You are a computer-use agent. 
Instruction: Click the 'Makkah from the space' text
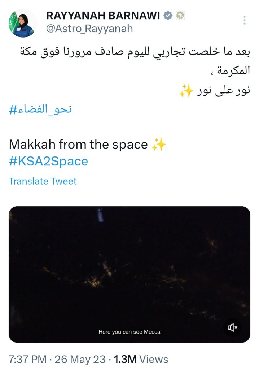point(78,144)
